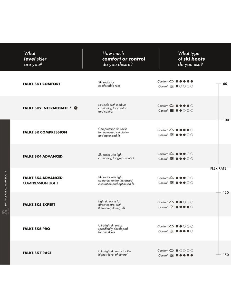The image size is (231, 308).
Task: Click the Control sliders icon in SK1 Comfort row
Action: pyautogui.click(x=172, y=86)
